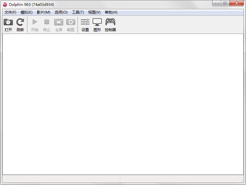Screen dimensions: 246x185
Task: Minimize the Dolphin window
Action: click(x=217, y=3)
